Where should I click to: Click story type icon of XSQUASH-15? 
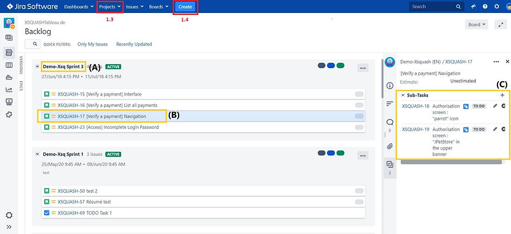pyautogui.click(x=47, y=94)
